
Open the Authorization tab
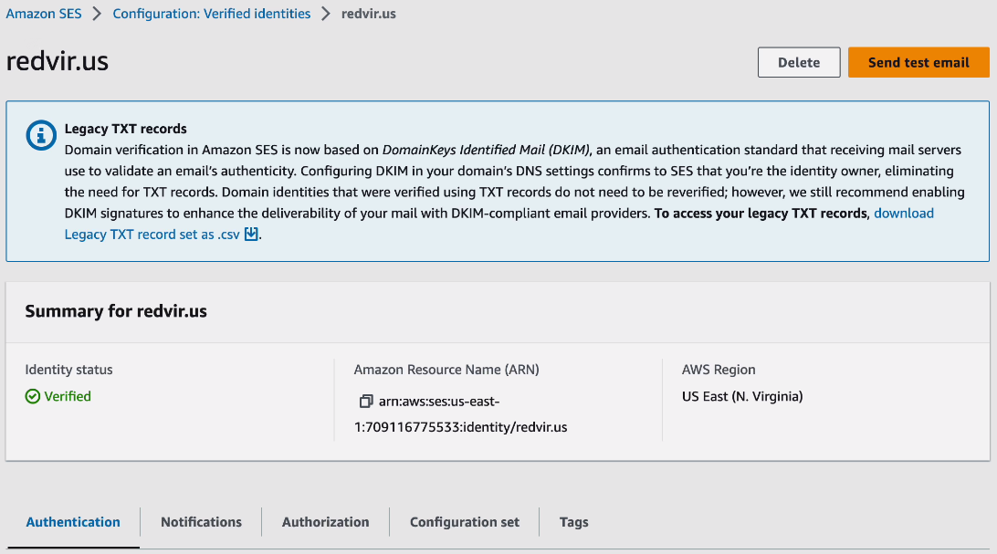(x=325, y=522)
